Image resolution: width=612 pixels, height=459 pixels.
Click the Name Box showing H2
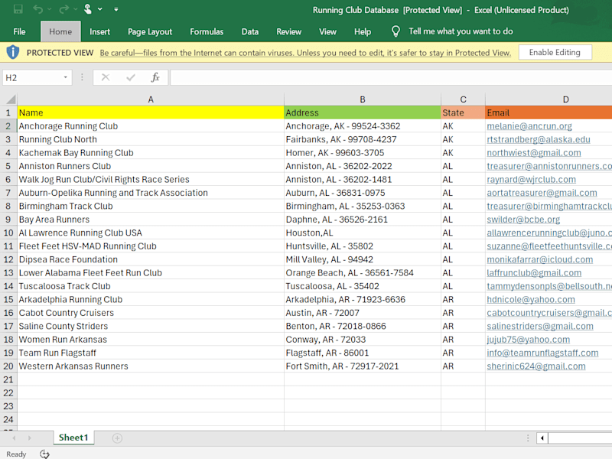coord(32,78)
